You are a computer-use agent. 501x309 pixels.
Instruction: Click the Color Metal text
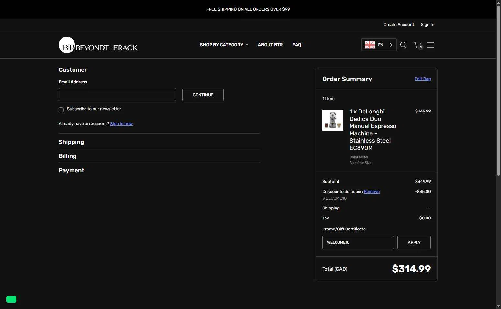click(x=359, y=157)
